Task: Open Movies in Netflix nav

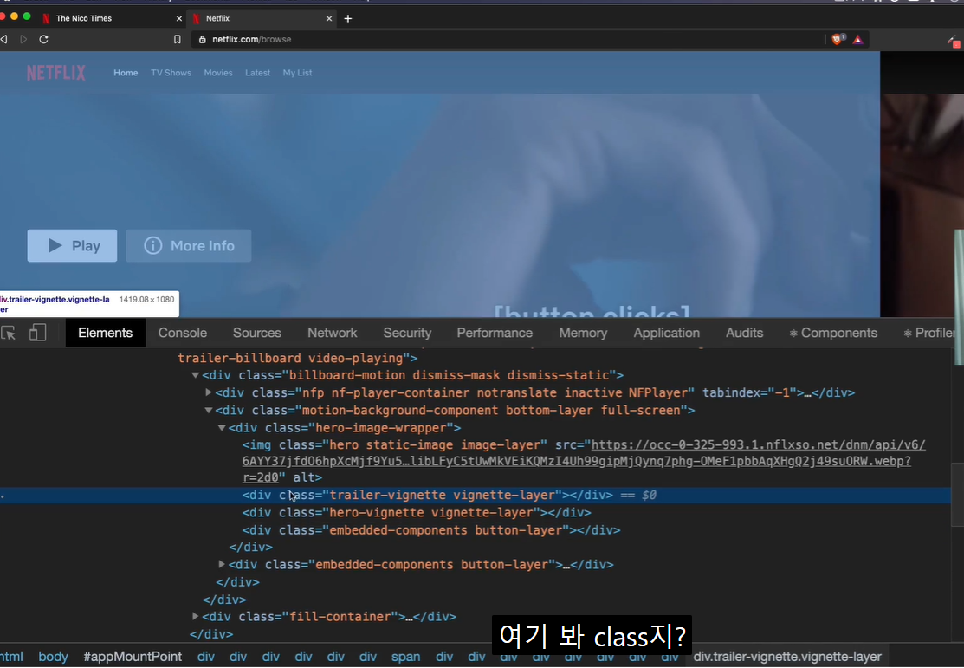Action: 218,73
